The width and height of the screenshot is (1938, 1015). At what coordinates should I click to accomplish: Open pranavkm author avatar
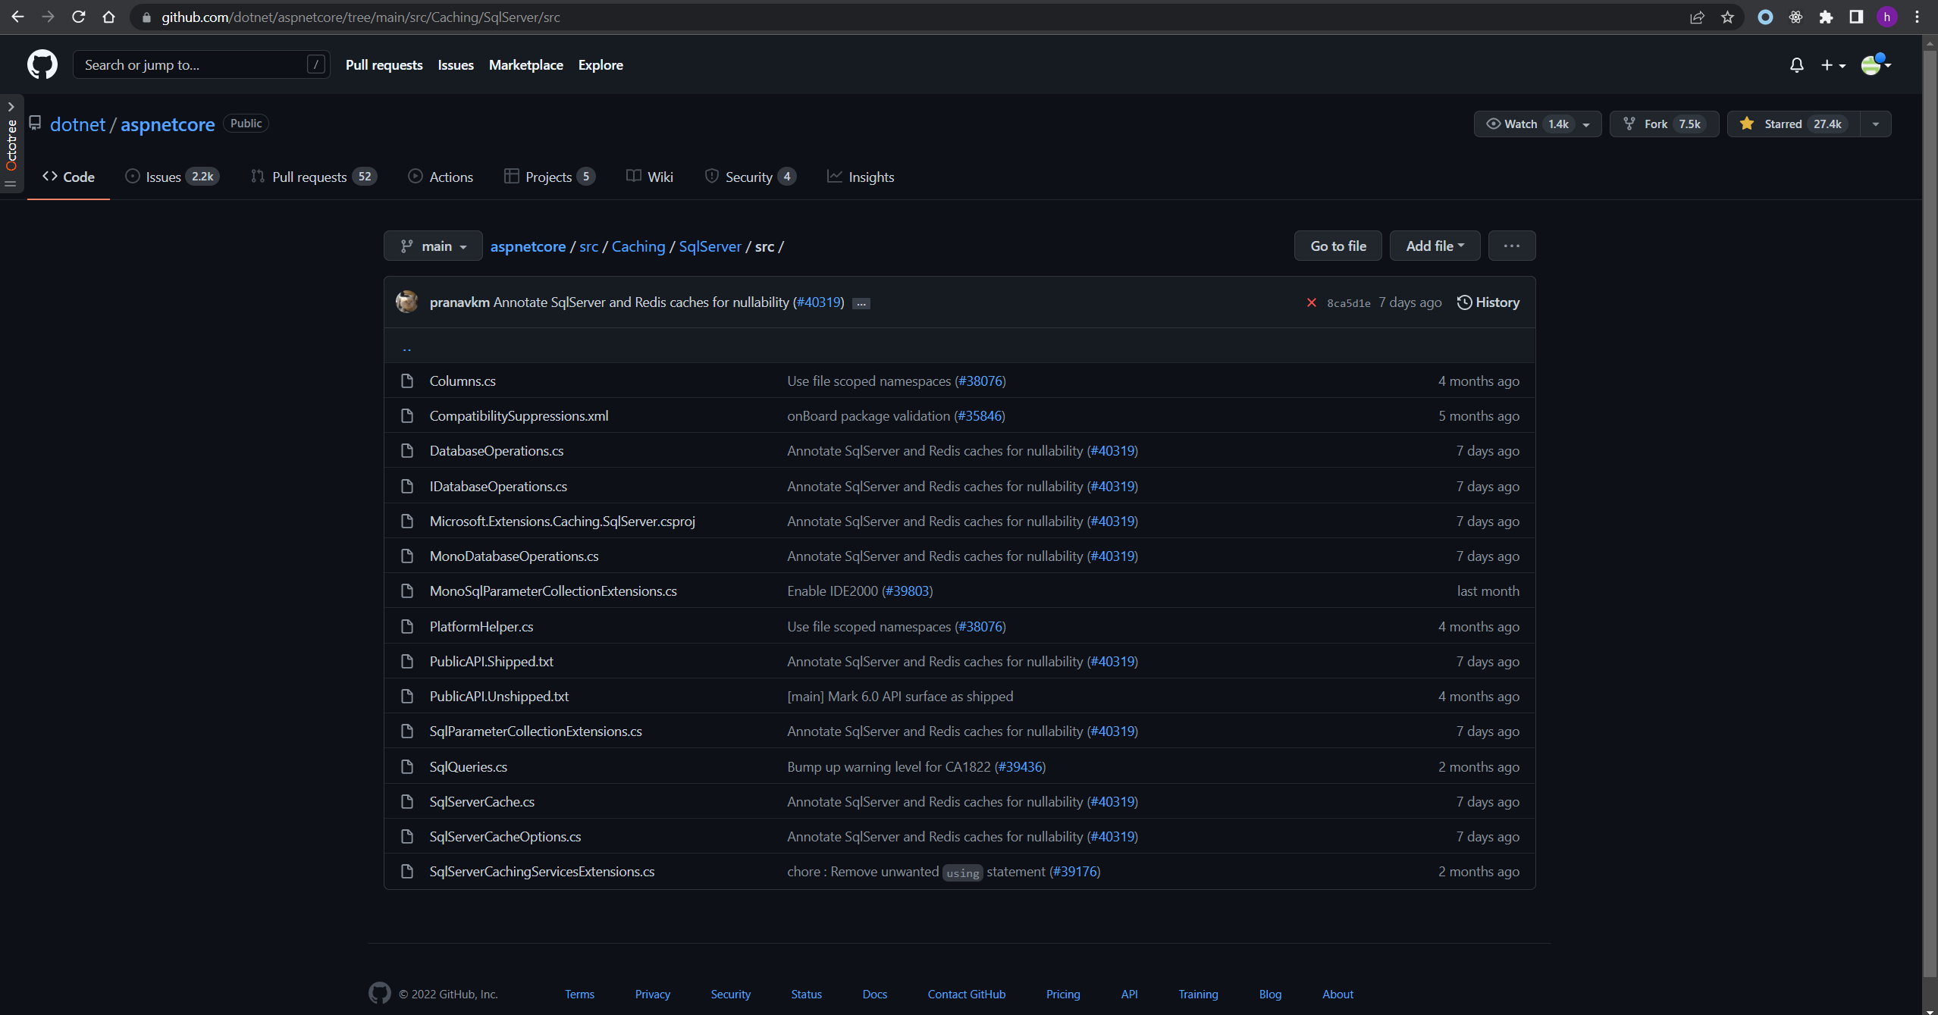click(x=407, y=302)
